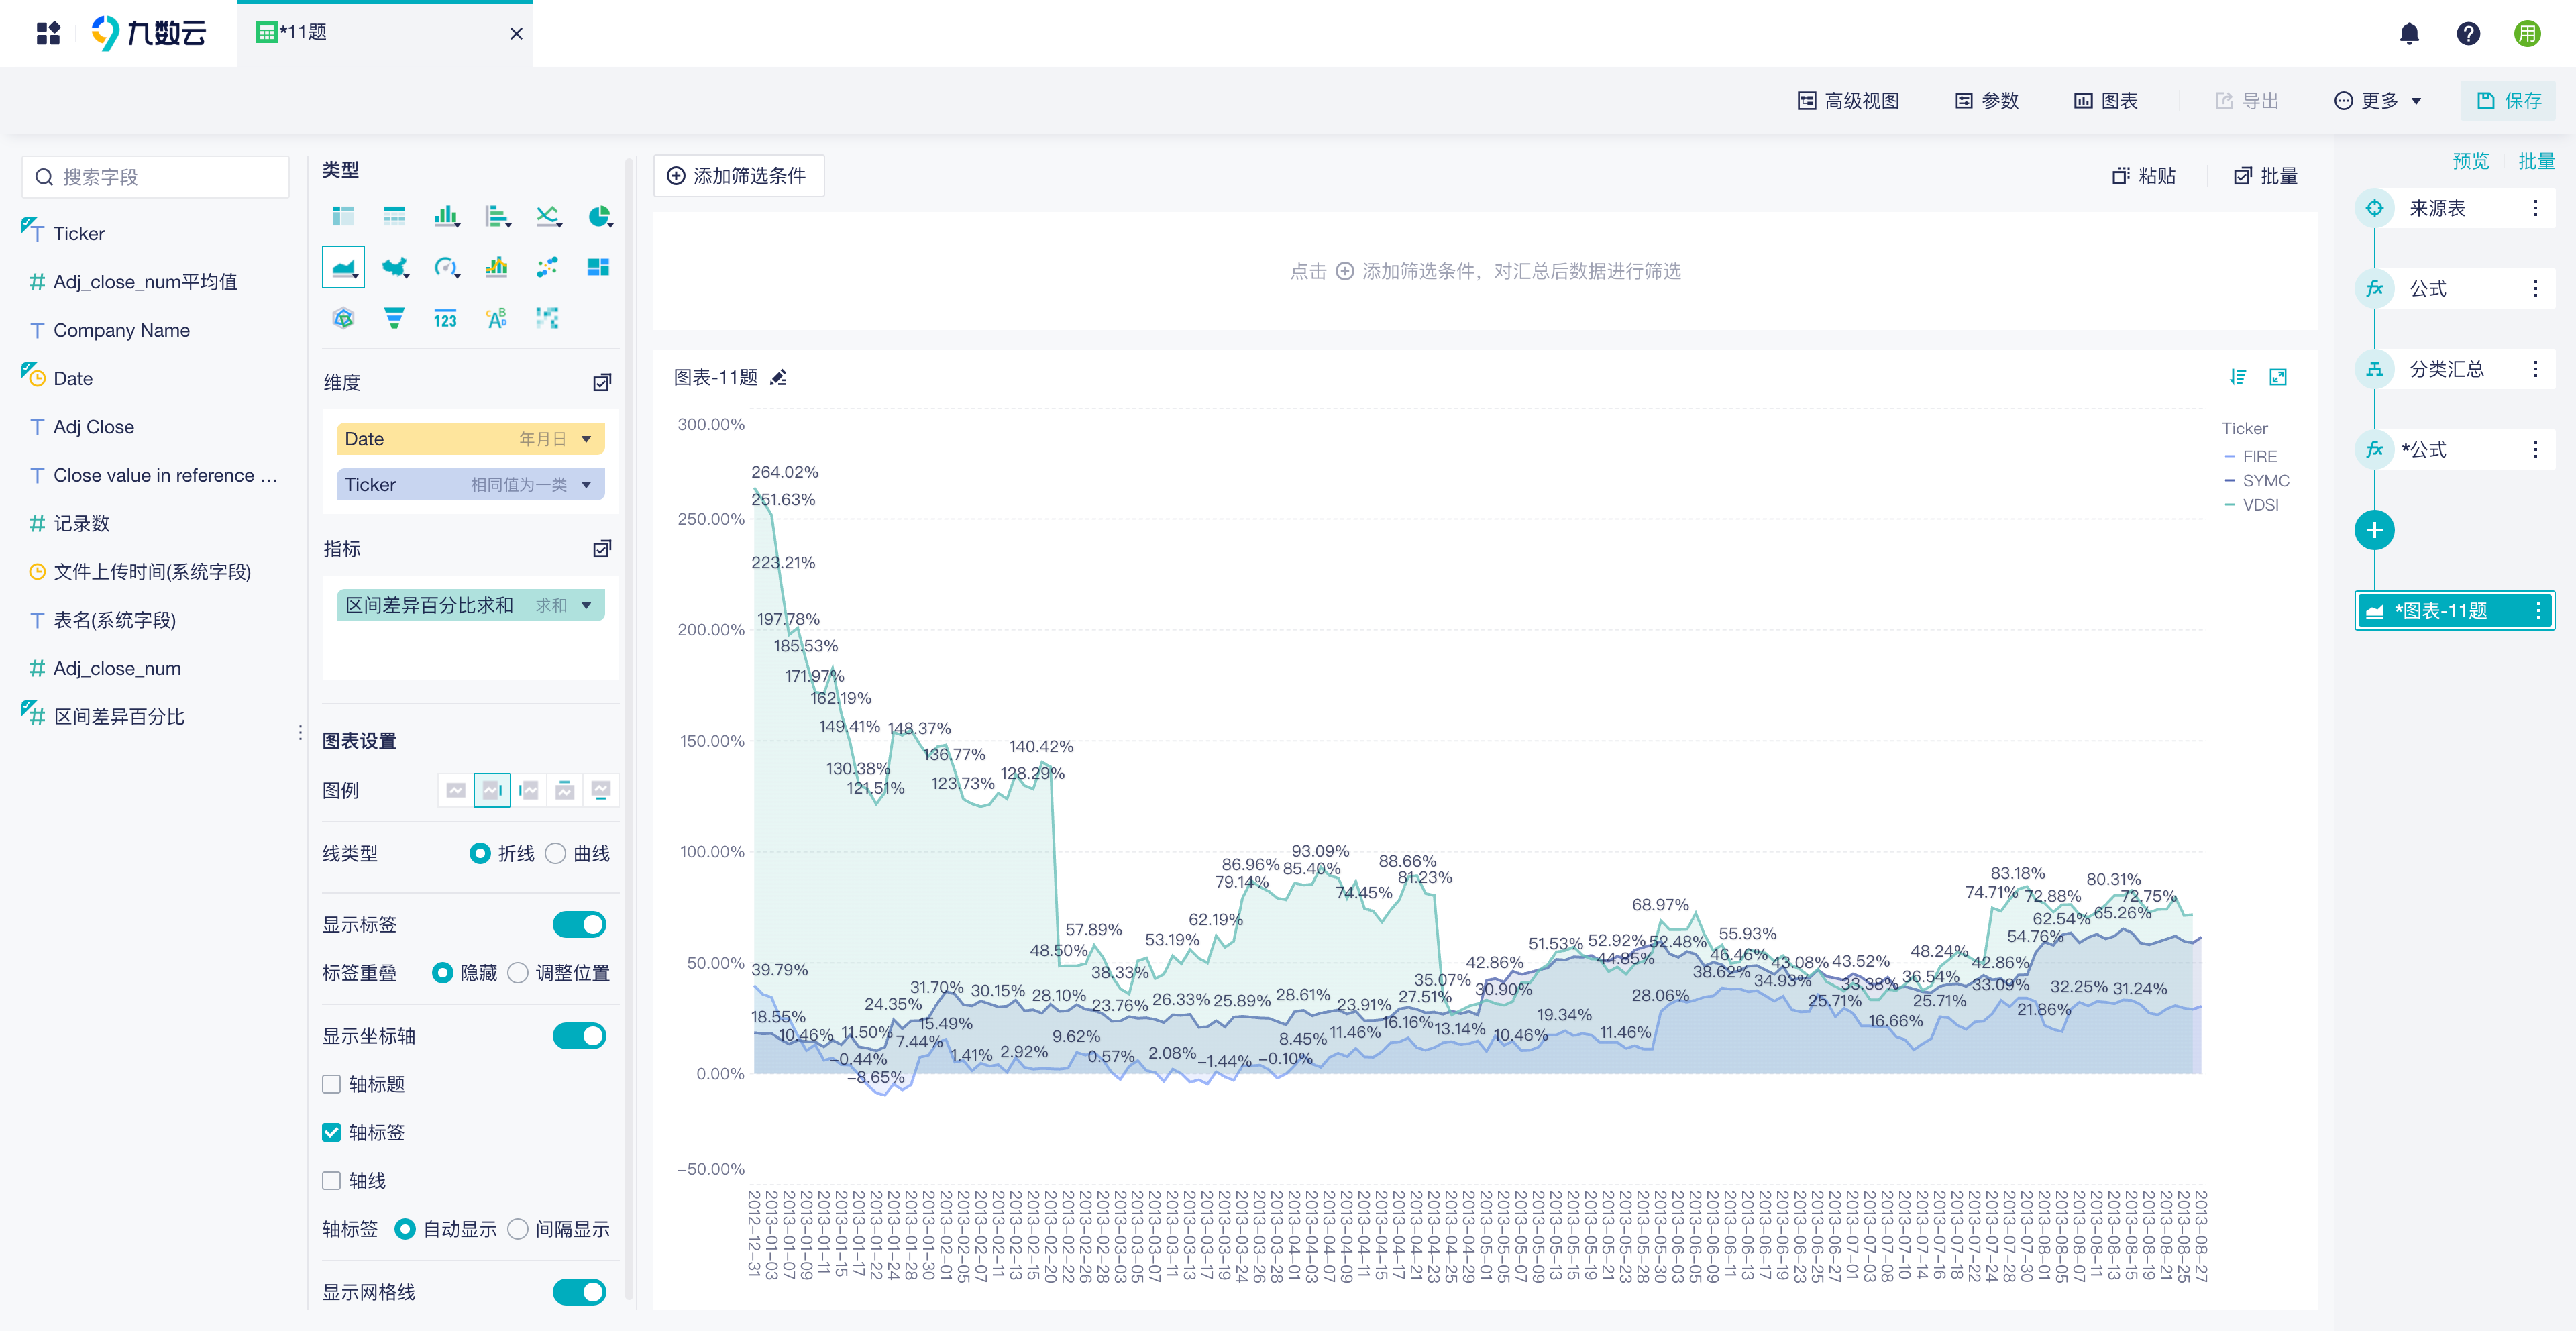Open notifications bell icon
2576x1331 pixels.
click(x=2409, y=34)
